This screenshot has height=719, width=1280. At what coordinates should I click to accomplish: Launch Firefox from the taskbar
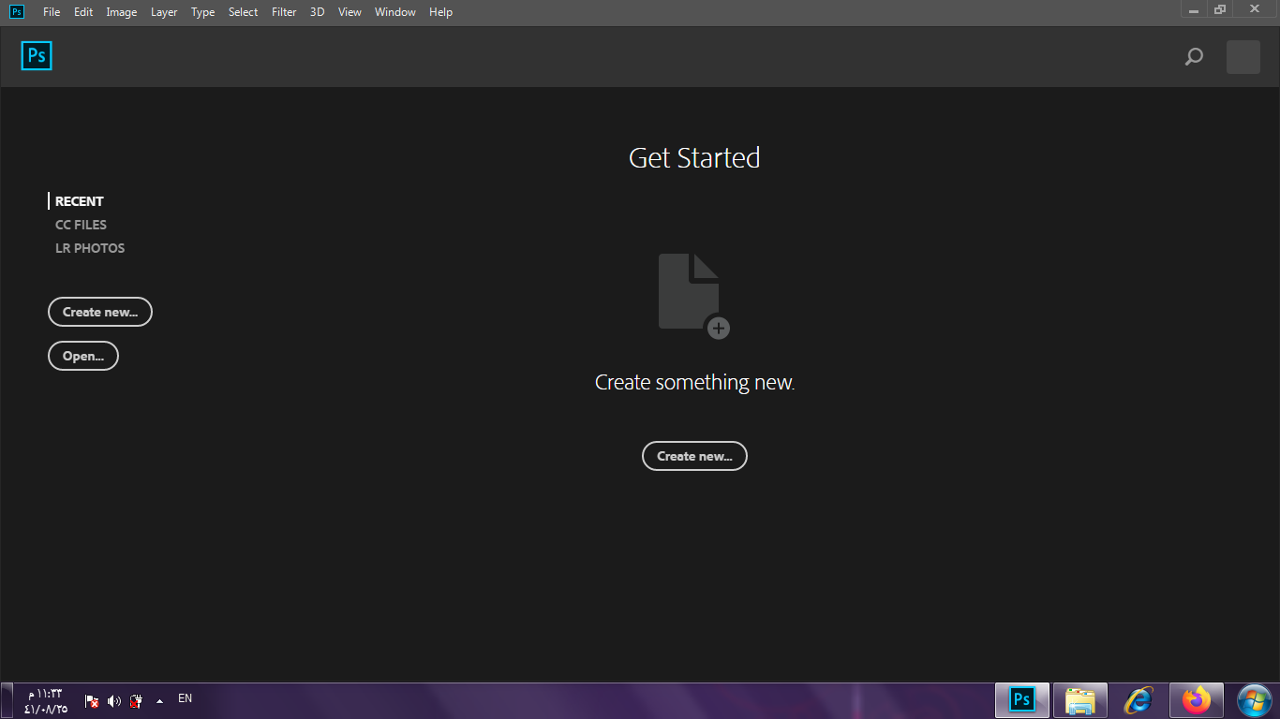click(x=1196, y=699)
